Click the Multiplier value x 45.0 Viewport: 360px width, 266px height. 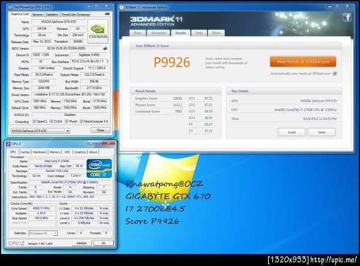point(41,213)
